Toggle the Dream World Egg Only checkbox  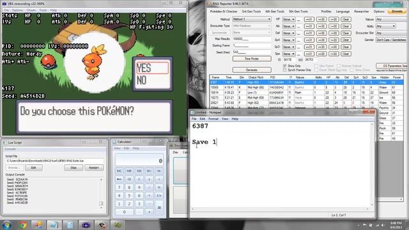click(x=316, y=70)
